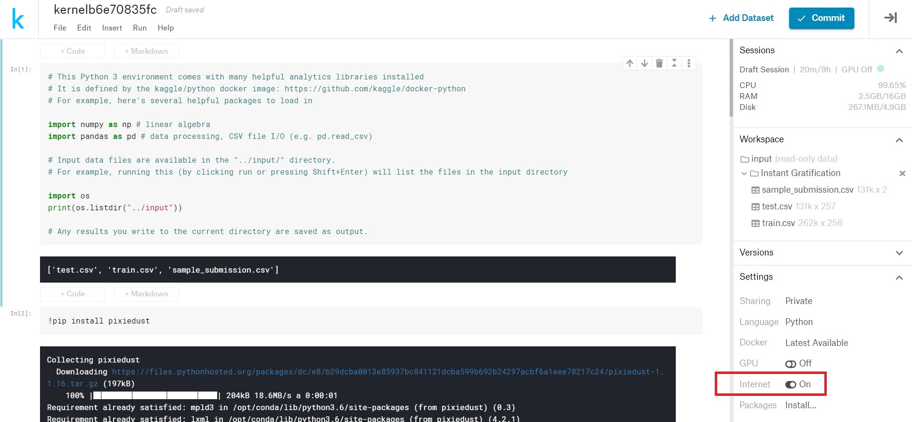Image resolution: width=912 pixels, height=422 pixels.
Task: Collapse the Settings panel
Action: tap(899, 277)
